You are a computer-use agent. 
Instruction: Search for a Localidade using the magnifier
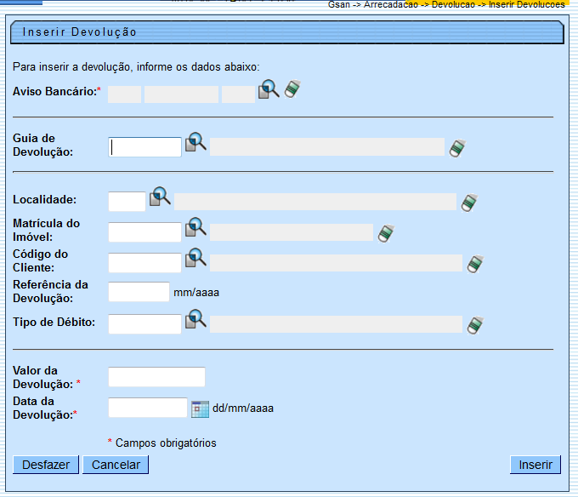(x=160, y=197)
